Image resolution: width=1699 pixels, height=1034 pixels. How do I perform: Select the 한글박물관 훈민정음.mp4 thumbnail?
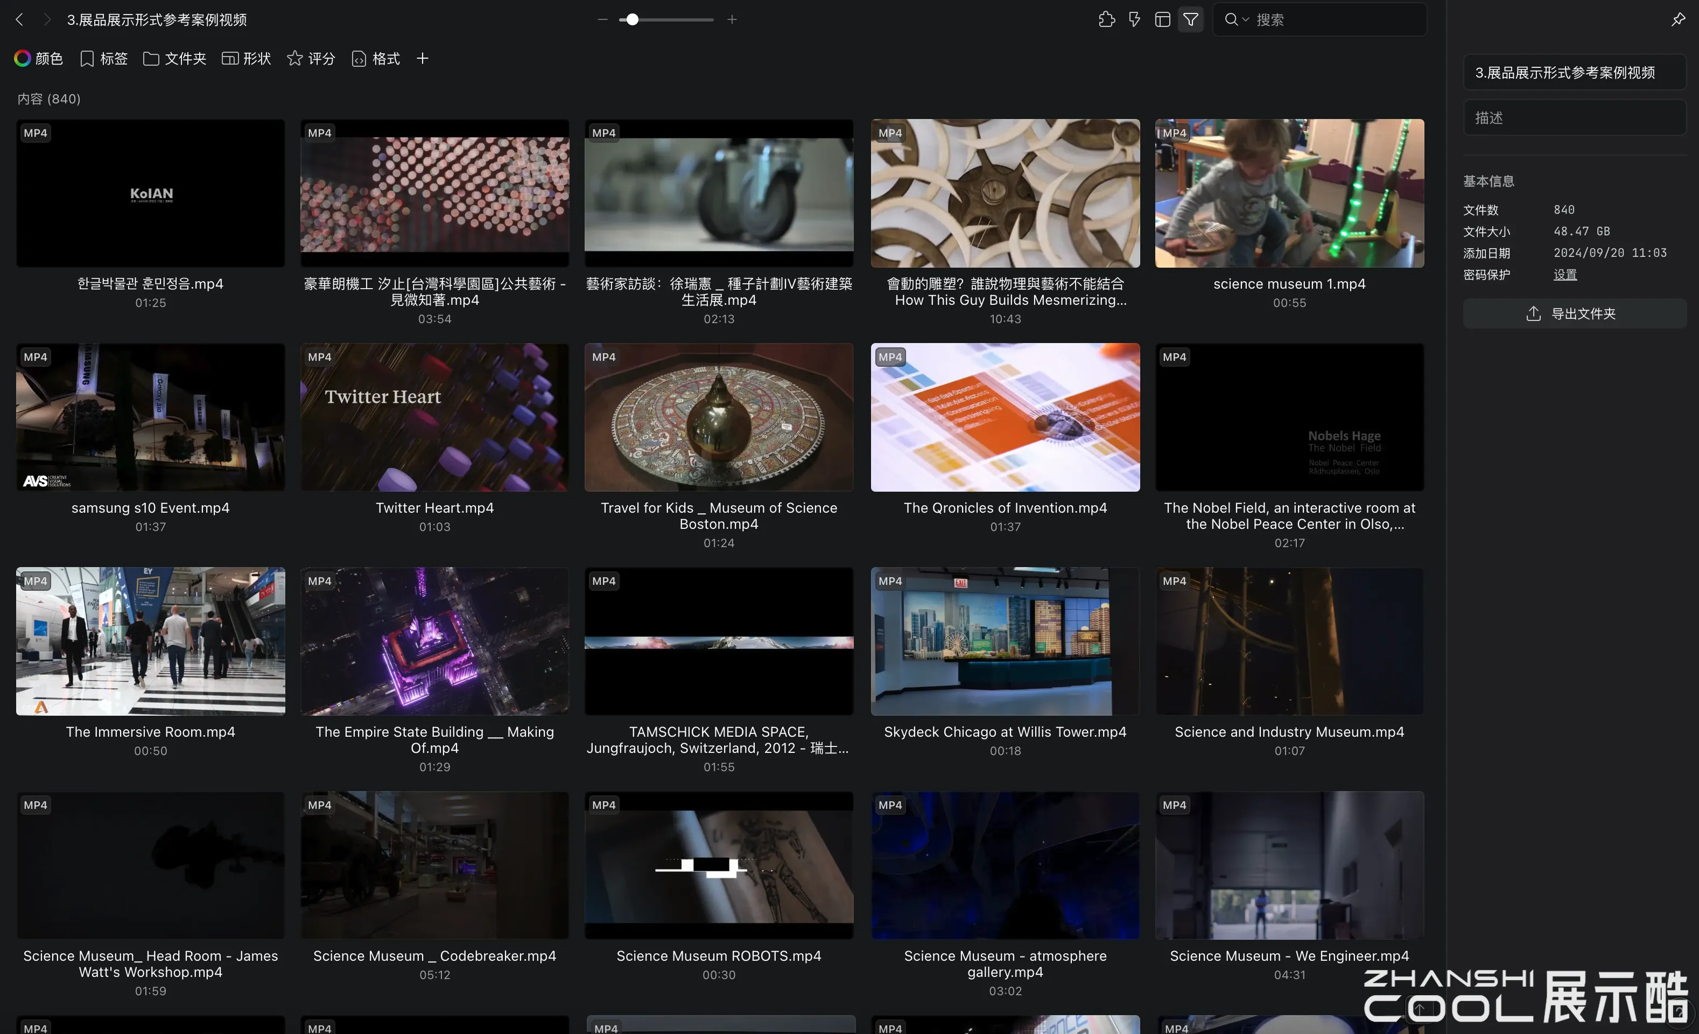(x=150, y=193)
